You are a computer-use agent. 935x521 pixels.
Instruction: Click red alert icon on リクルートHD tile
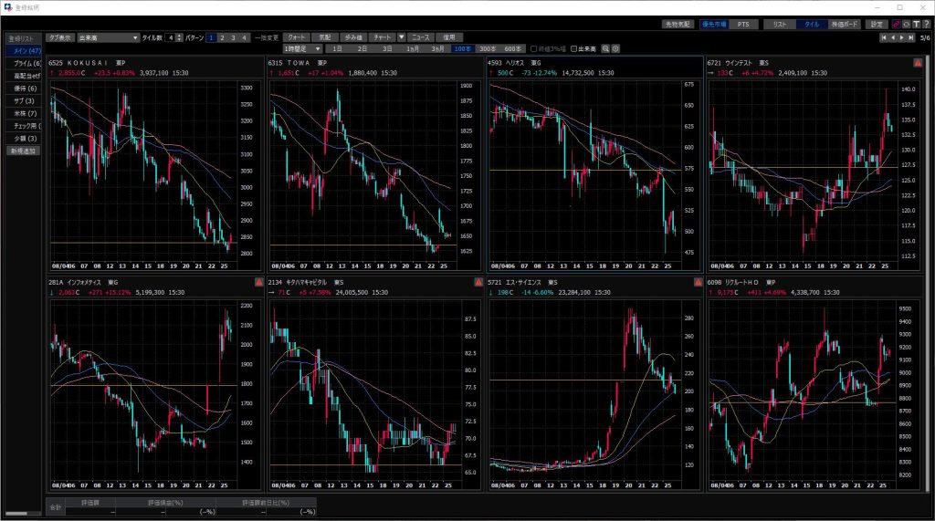point(918,283)
